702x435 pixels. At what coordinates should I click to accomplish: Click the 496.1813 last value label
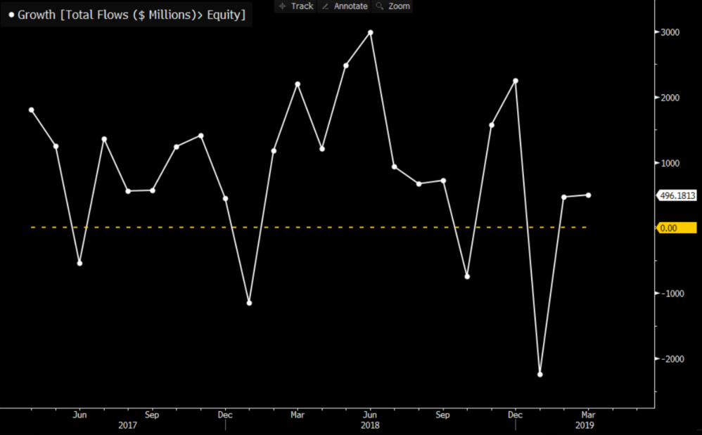[677, 195]
